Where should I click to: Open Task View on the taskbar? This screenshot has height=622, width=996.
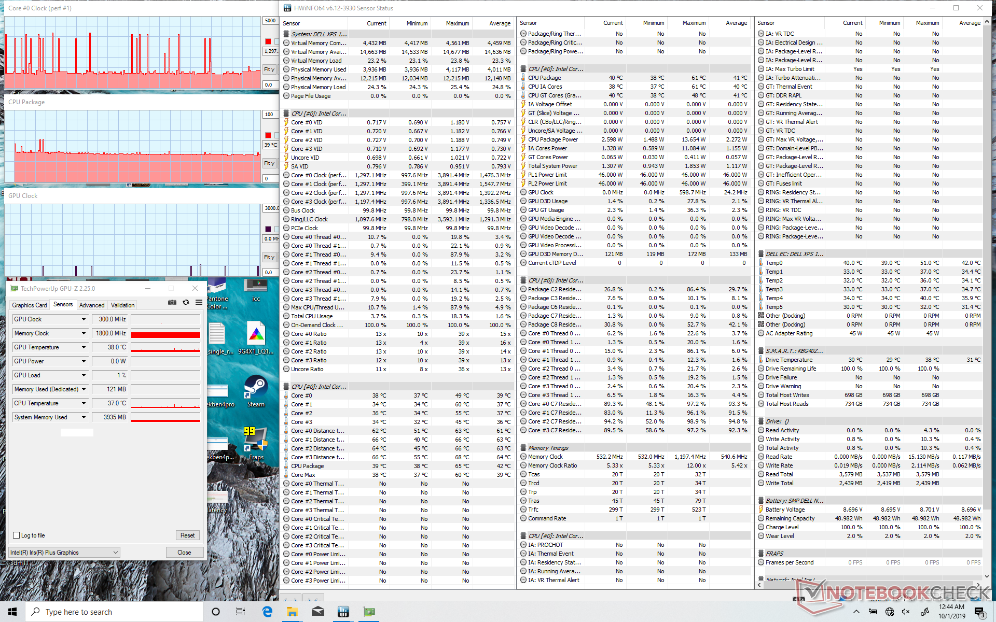click(241, 612)
